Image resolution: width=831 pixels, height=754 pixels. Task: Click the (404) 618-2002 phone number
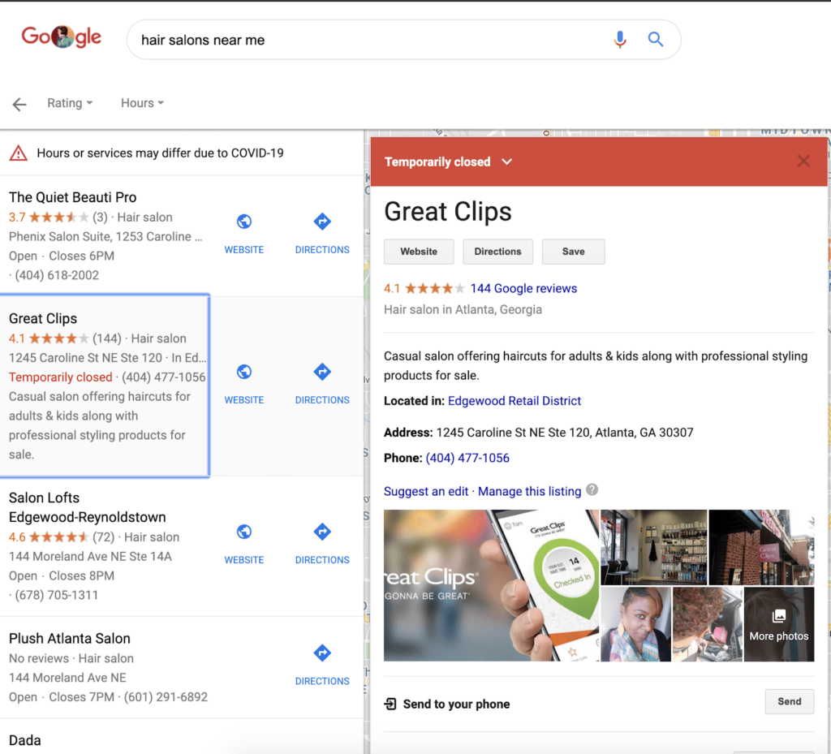57,275
